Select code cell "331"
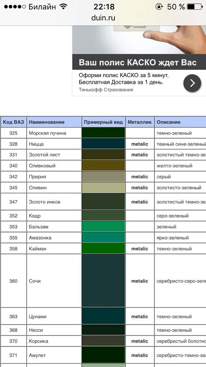The width and height of the screenshot is (206, 367). tap(13, 155)
